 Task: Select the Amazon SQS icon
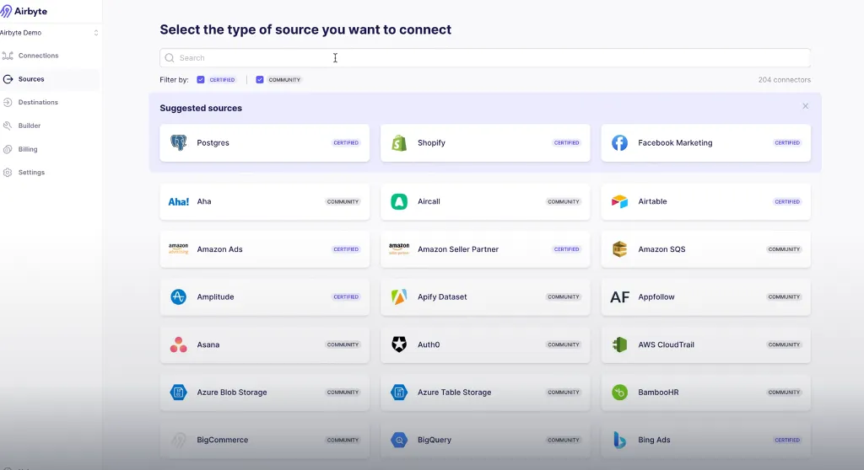click(x=619, y=248)
